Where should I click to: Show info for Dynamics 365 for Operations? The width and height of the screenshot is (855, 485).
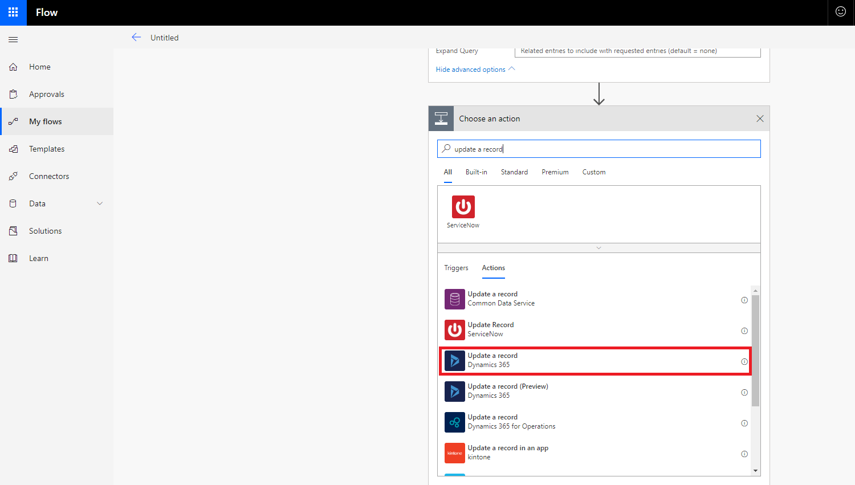(744, 423)
